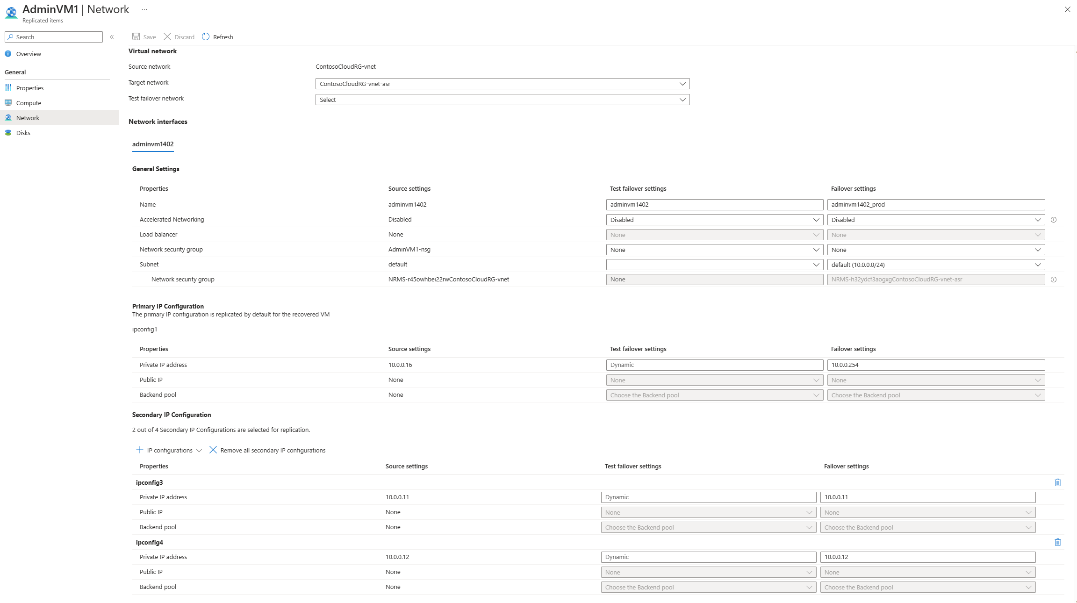
Task: Click Remove all secondary IP configurations
Action: tap(268, 450)
